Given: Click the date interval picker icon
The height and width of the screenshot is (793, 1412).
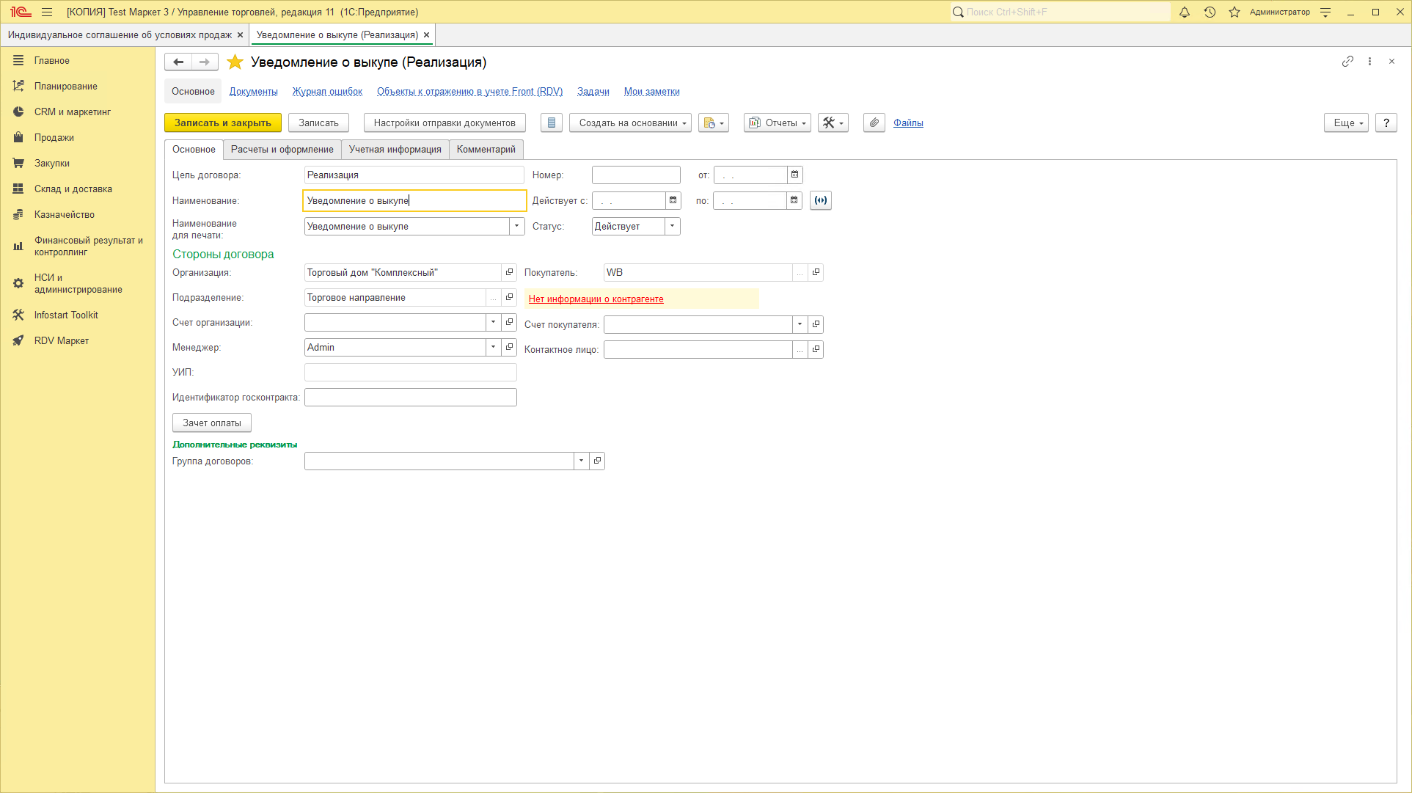Looking at the screenshot, I should pos(820,200).
